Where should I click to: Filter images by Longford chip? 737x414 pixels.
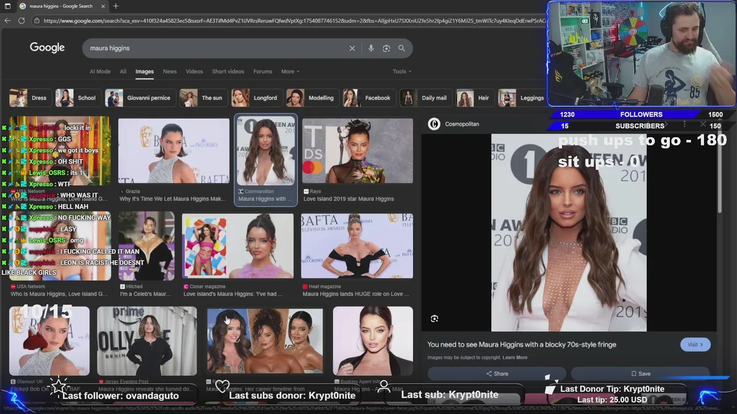point(256,98)
